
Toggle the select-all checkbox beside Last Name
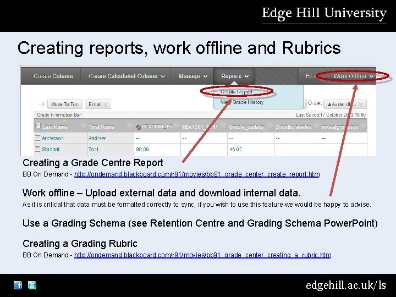click(x=38, y=126)
